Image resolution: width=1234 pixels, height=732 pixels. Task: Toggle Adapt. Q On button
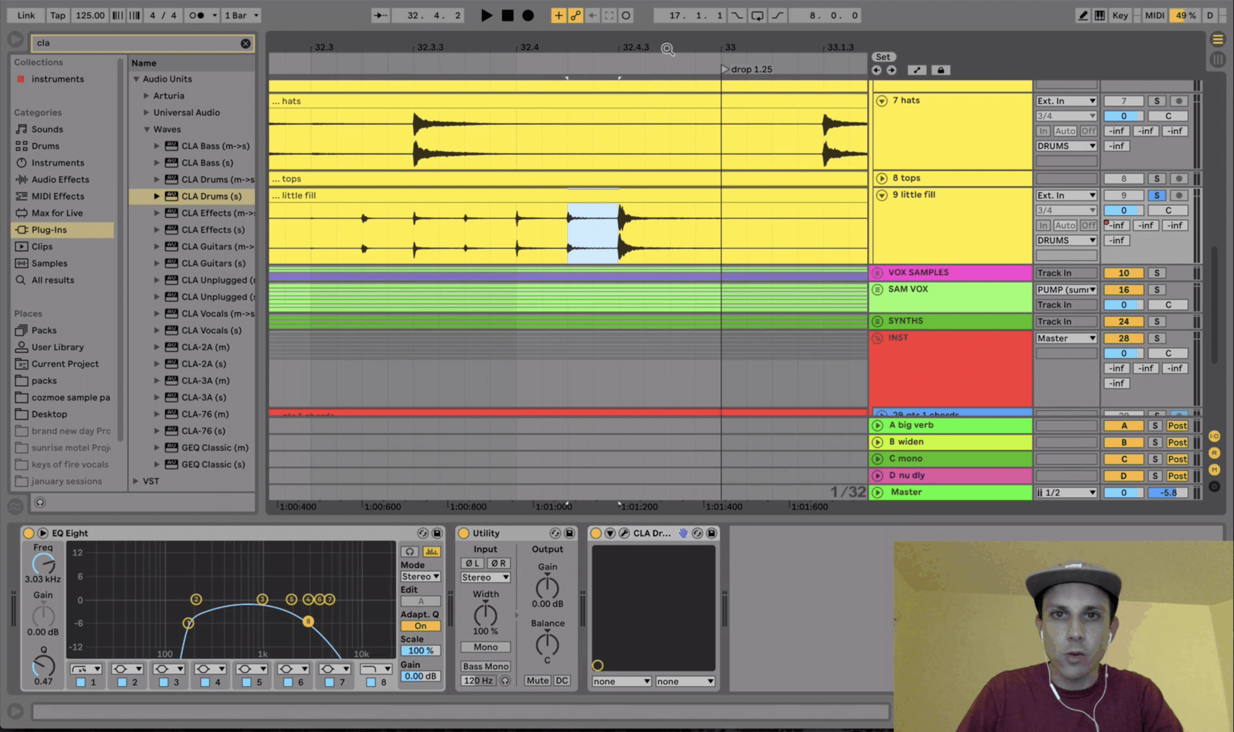click(x=420, y=626)
